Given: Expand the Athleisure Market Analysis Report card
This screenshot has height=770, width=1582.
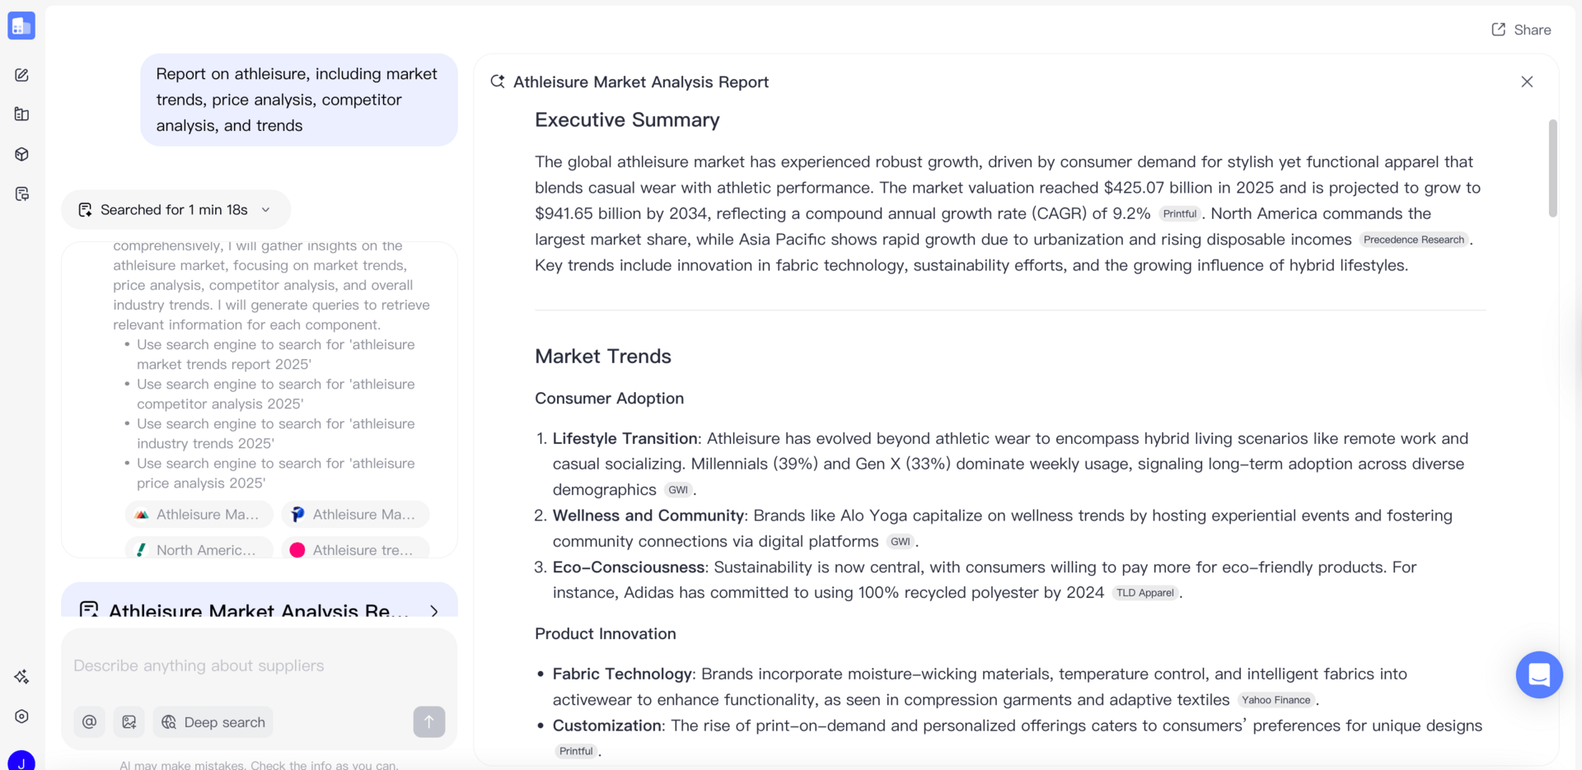Looking at the screenshot, I should click(434, 611).
